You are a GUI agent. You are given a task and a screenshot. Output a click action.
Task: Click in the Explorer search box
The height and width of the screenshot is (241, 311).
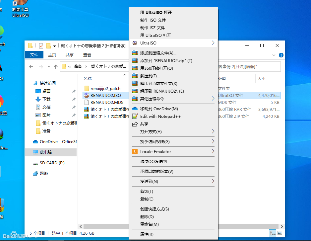coord(249,67)
